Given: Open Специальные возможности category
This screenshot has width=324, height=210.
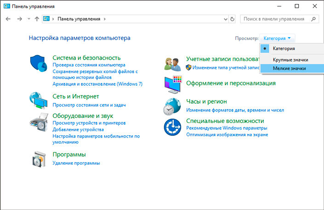Looking at the screenshot, I should (225, 121).
